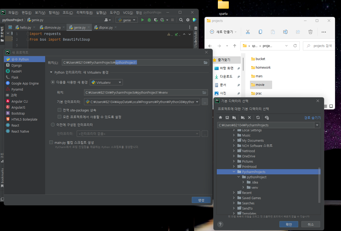The width and height of the screenshot is (341, 231).
Task: Switch to the dbprac.py editor tab
Action: click(105, 27)
